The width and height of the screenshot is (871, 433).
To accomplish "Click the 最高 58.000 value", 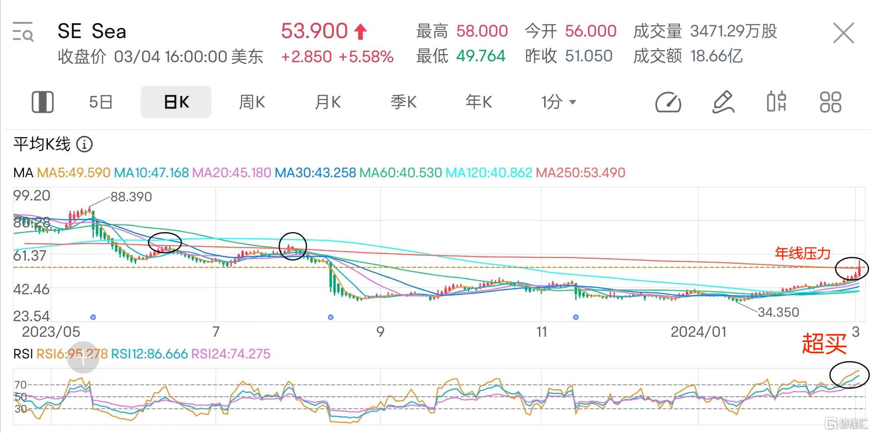I will pos(482,31).
